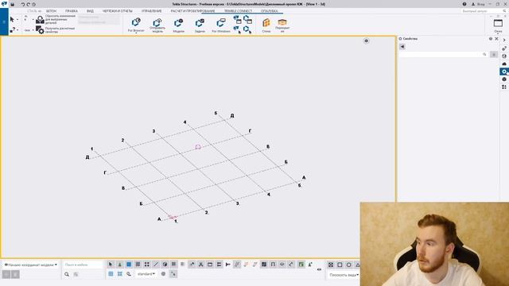Click the magnifier search icon in bottom toolbar

[x=67, y=274]
